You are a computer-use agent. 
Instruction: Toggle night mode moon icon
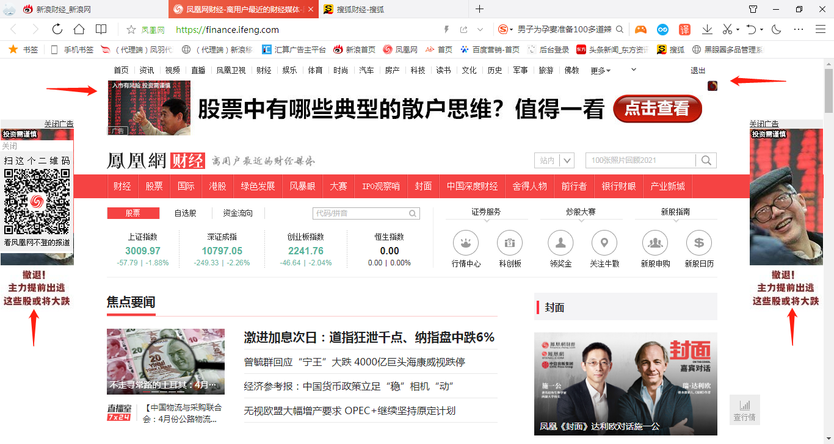pos(777,29)
